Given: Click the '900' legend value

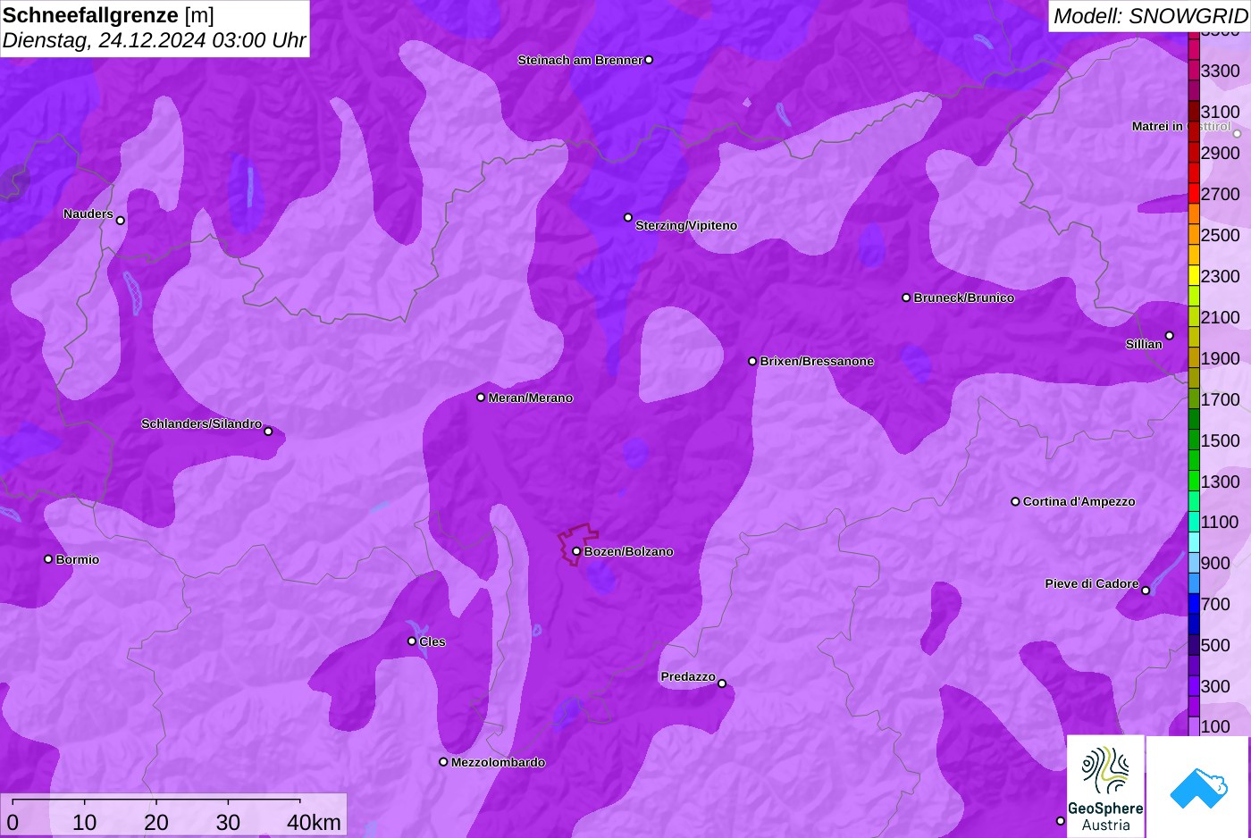Looking at the screenshot, I should coord(1215,563).
